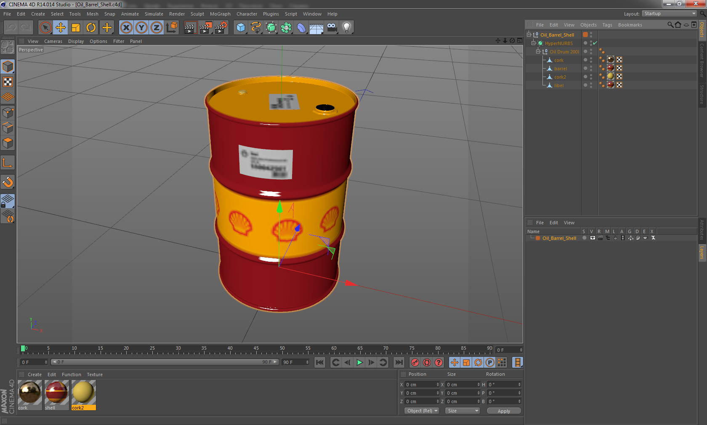Click the Undo arrow

(x=11, y=28)
